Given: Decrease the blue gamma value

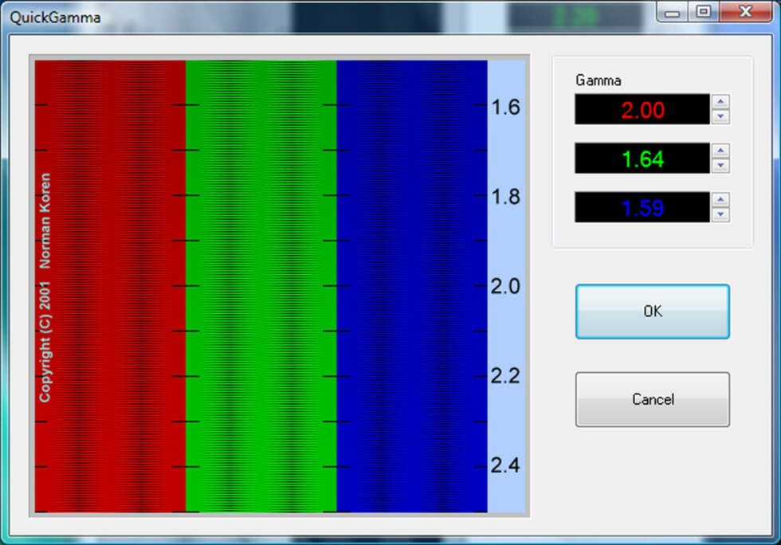Looking at the screenshot, I should pyautogui.click(x=720, y=214).
